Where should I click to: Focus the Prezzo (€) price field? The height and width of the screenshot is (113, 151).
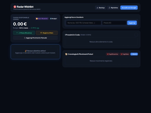point(114,23)
